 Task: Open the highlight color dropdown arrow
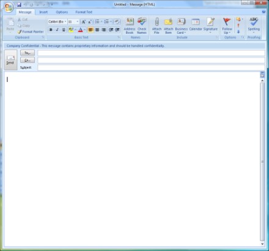(x=75, y=30)
